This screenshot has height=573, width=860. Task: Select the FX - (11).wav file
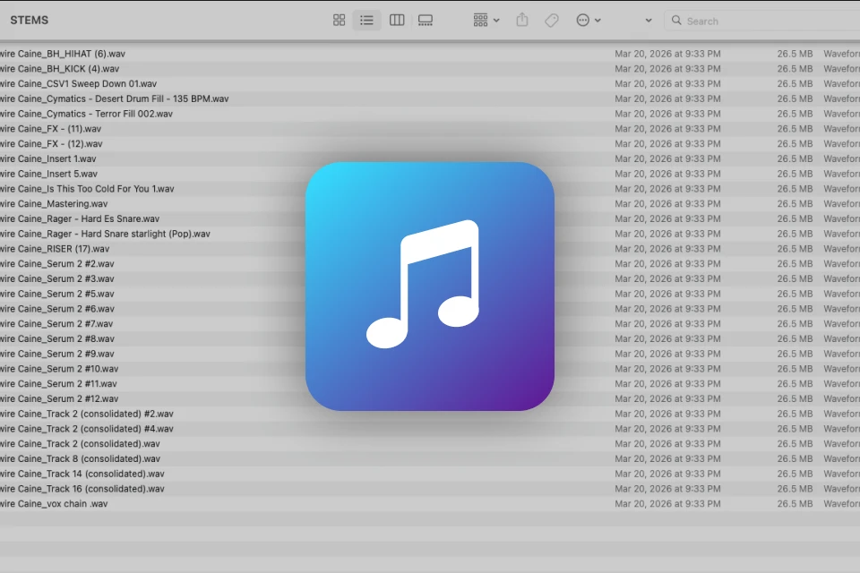click(50, 129)
